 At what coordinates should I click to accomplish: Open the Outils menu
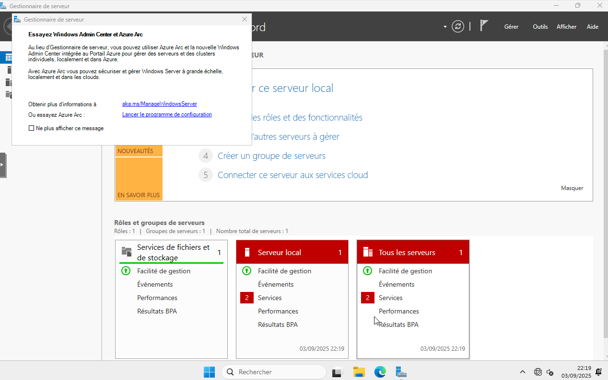[540, 27]
